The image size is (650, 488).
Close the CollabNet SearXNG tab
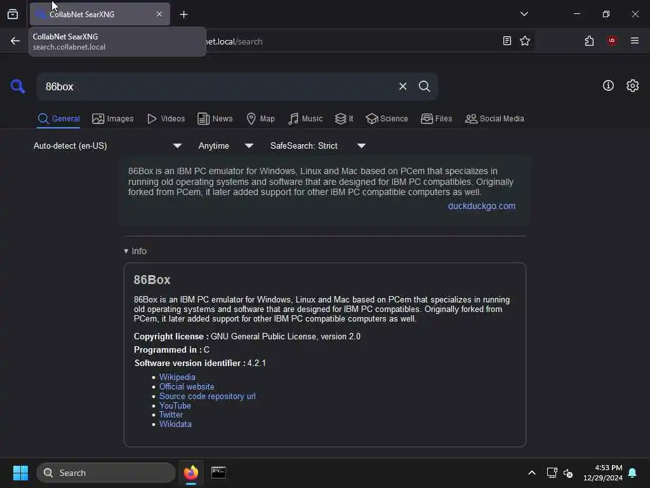tap(159, 14)
